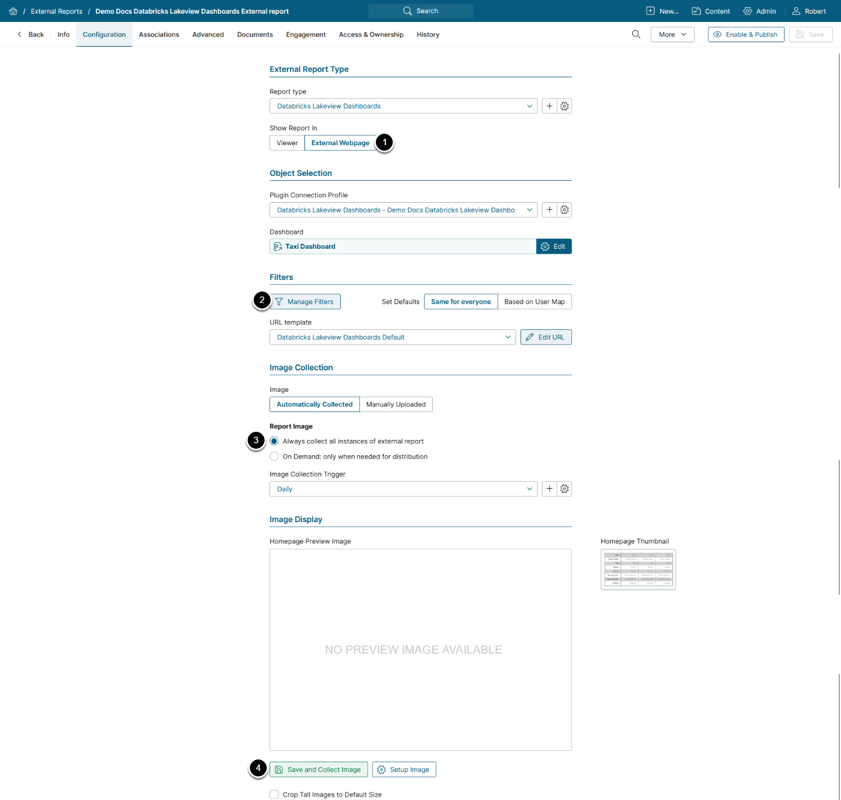Add a new report type with plus icon

pos(550,106)
